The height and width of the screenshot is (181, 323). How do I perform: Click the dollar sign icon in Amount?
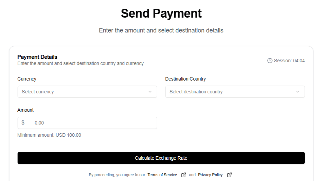(23, 122)
